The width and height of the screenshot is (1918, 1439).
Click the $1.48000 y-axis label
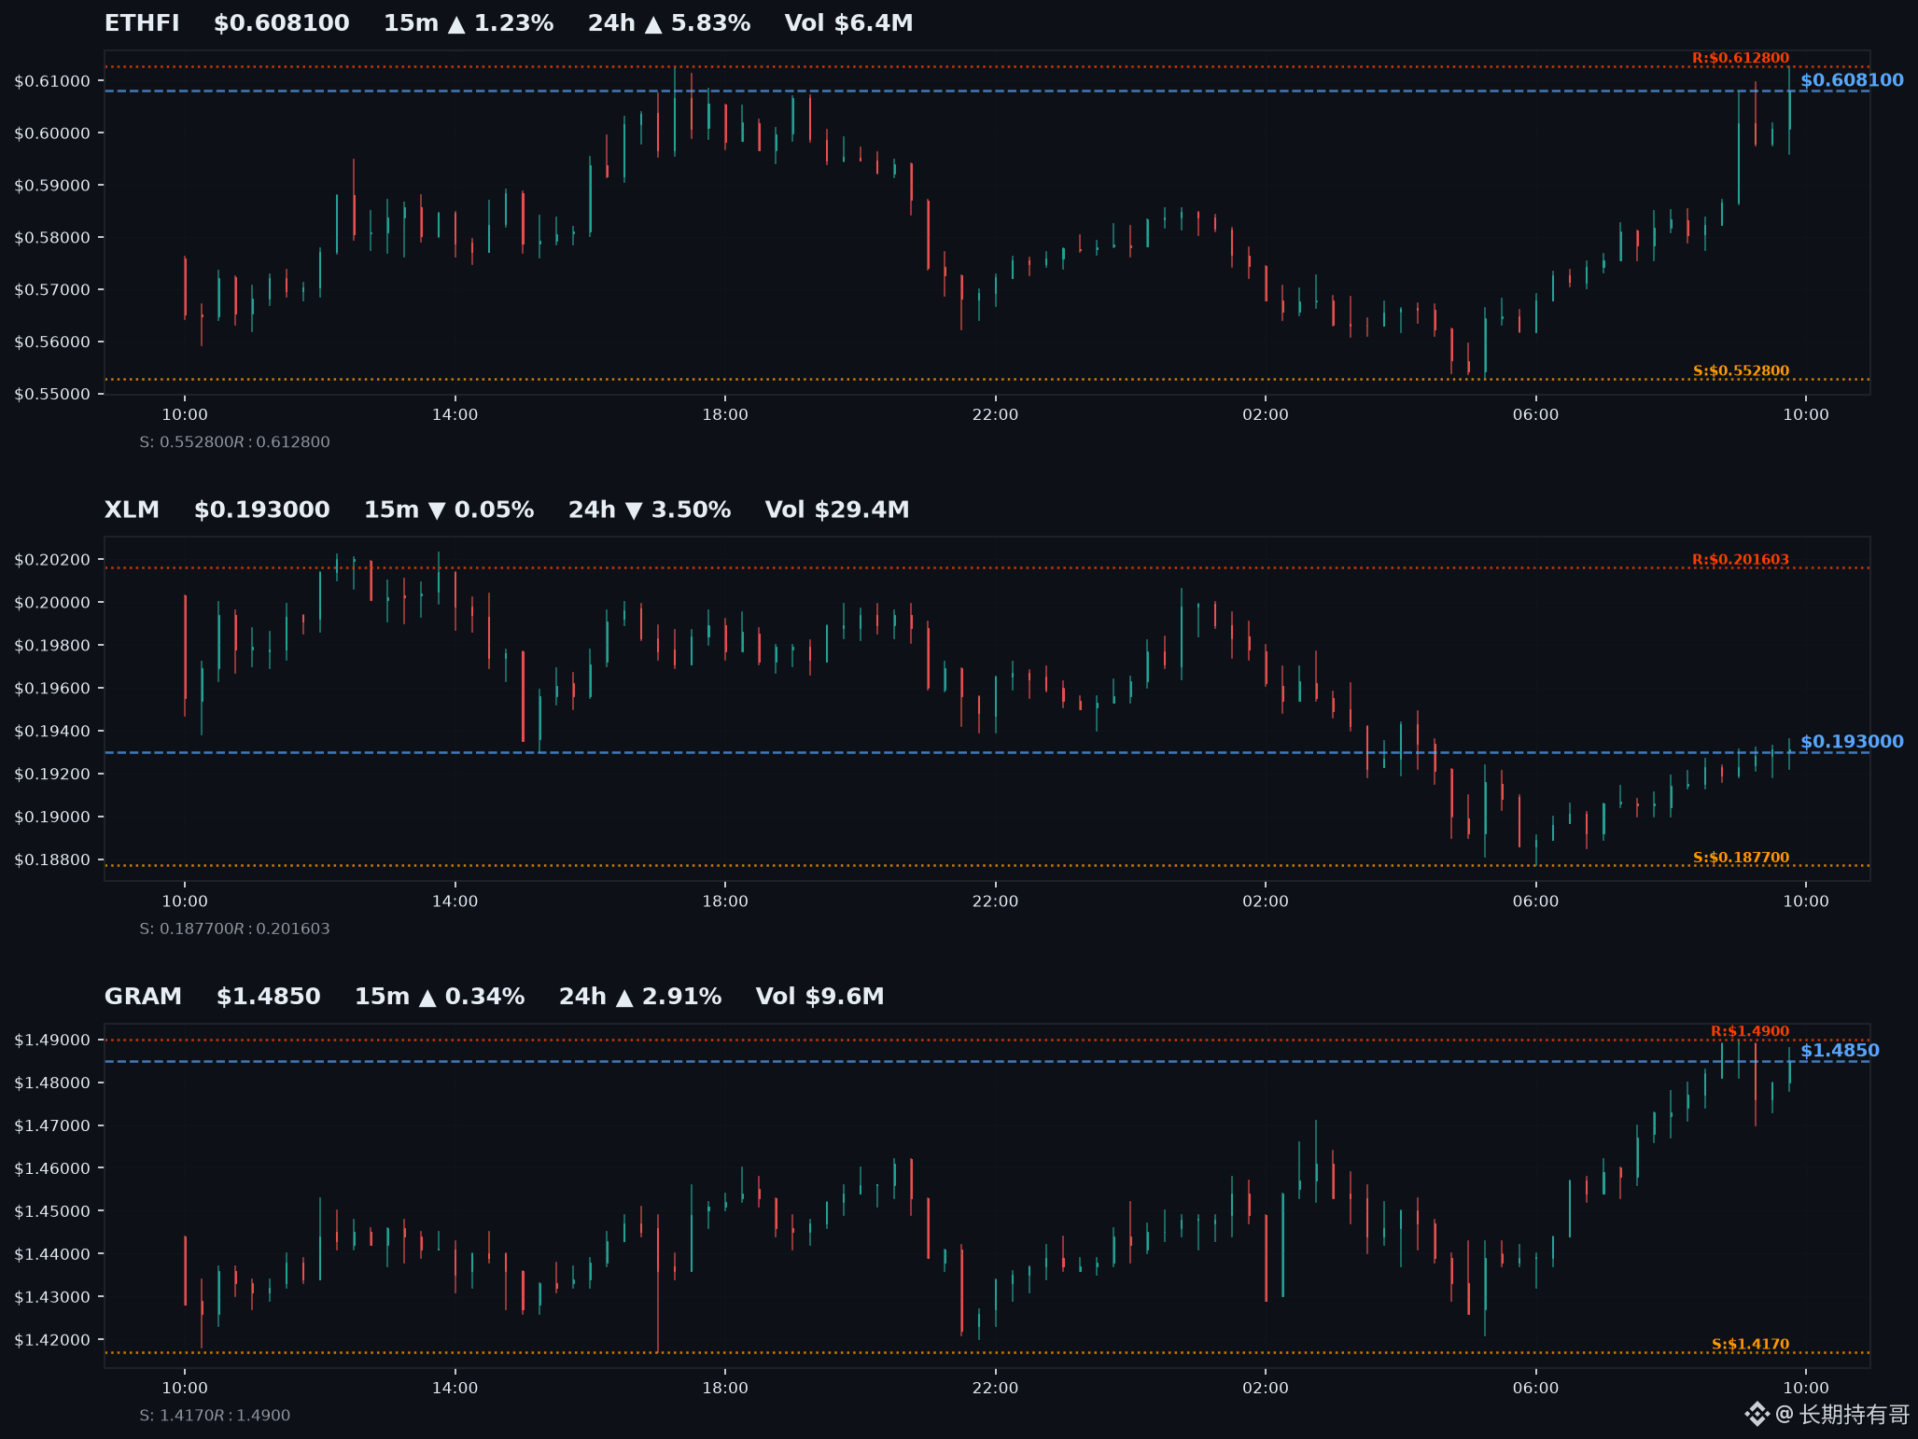coord(52,1083)
